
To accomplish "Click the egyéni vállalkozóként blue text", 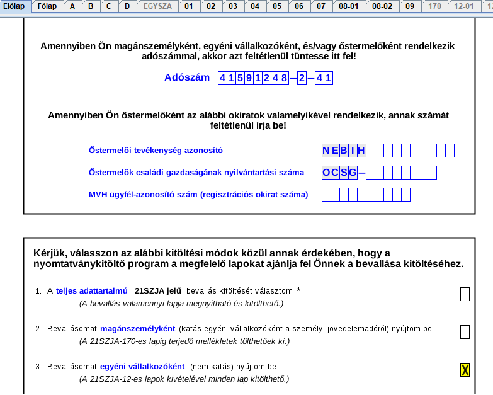I will [142, 367].
